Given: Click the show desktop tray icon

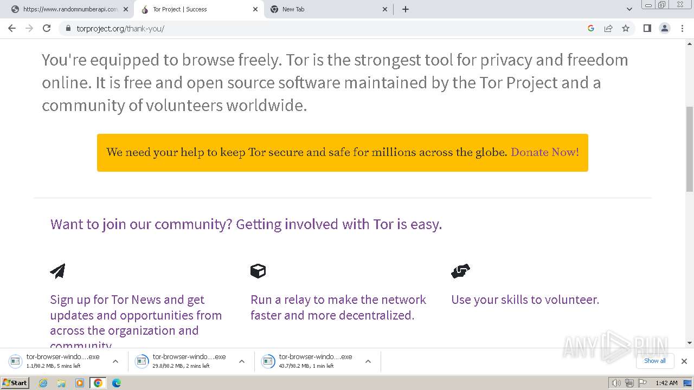Looking at the screenshot, I should pyautogui.click(x=688, y=383).
